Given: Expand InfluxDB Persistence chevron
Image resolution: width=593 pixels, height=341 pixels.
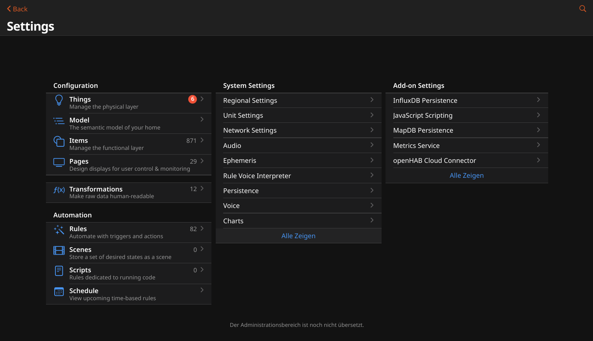Looking at the screenshot, I should [x=538, y=100].
